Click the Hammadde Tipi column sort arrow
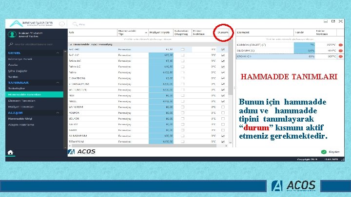Image resolution: width=351 pixels, height=197 pixels. click(146, 33)
